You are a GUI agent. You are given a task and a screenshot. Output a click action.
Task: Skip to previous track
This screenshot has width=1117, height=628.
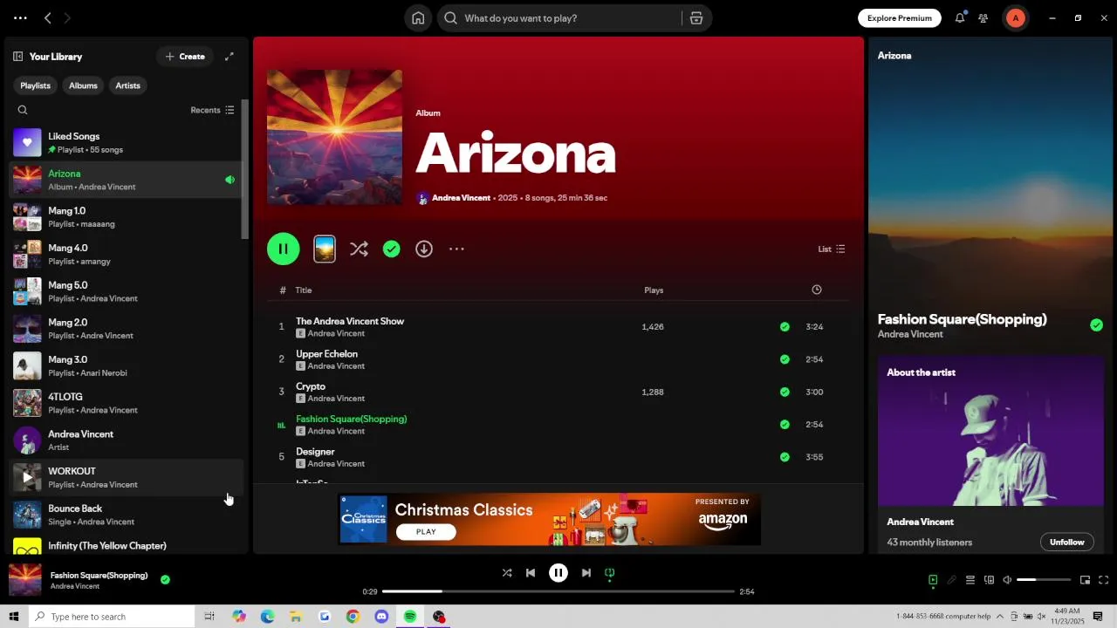pos(531,573)
